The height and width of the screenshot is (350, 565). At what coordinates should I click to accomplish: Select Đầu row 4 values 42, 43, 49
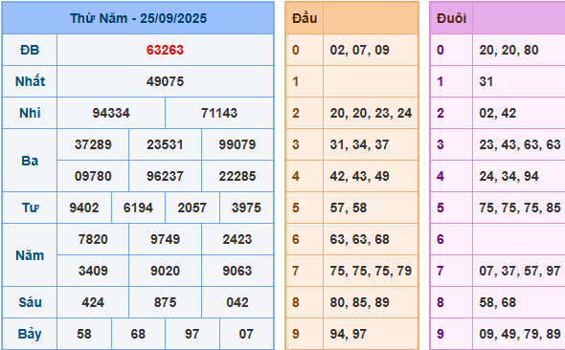coord(360,176)
